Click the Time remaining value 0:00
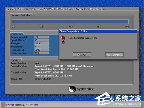 pyautogui.click(x=41, y=53)
